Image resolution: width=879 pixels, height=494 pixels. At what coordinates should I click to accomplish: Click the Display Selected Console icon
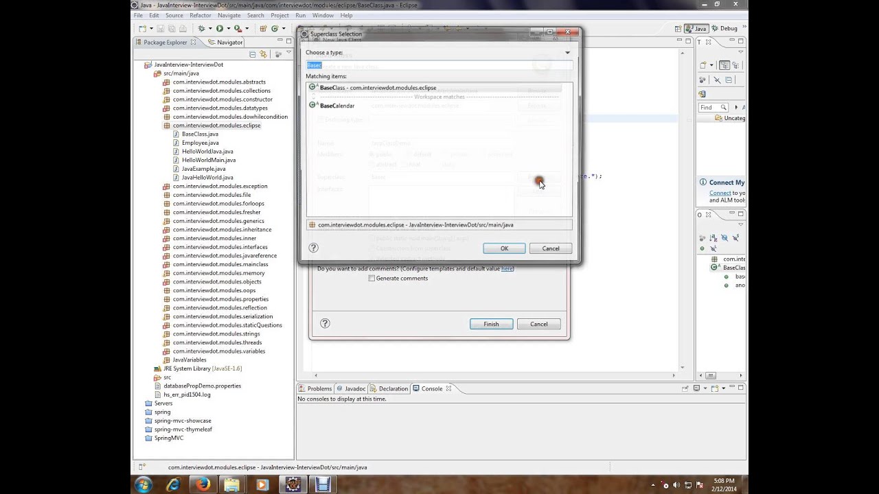(696, 388)
